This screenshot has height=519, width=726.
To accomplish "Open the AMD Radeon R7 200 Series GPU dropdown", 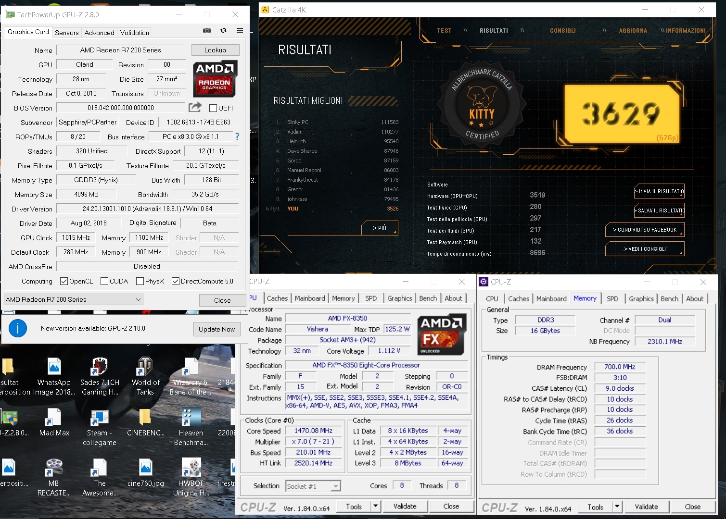I will click(73, 299).
